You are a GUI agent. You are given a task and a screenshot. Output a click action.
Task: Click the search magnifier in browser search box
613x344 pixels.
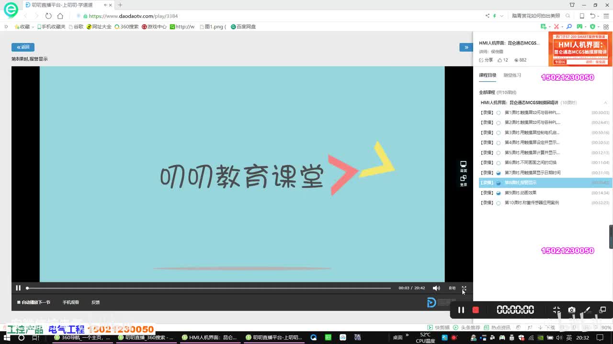[568, 16]
